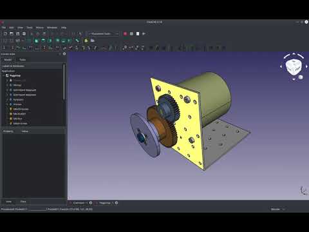
Task: Click the navigation cube
Action: click(294, 67)
